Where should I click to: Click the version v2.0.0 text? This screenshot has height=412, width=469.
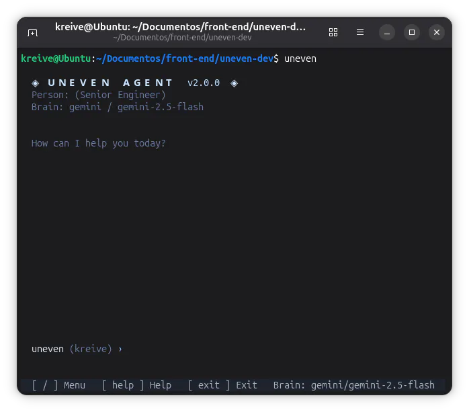[x=204, y=83]
